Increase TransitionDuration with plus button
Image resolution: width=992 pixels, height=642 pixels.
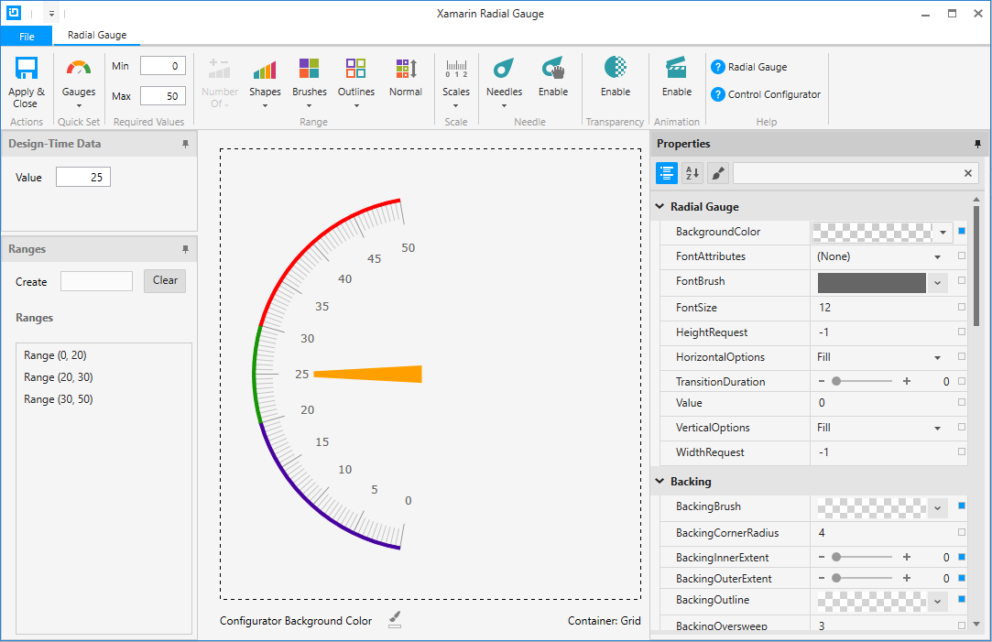coord(907,381)
